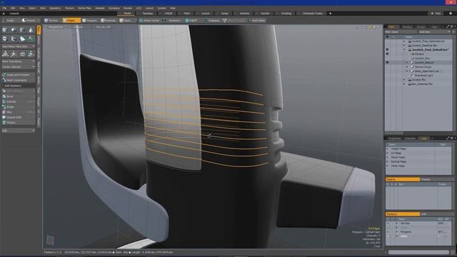
Task: Select the Cube primitive tool
Action: coord(5,30)
